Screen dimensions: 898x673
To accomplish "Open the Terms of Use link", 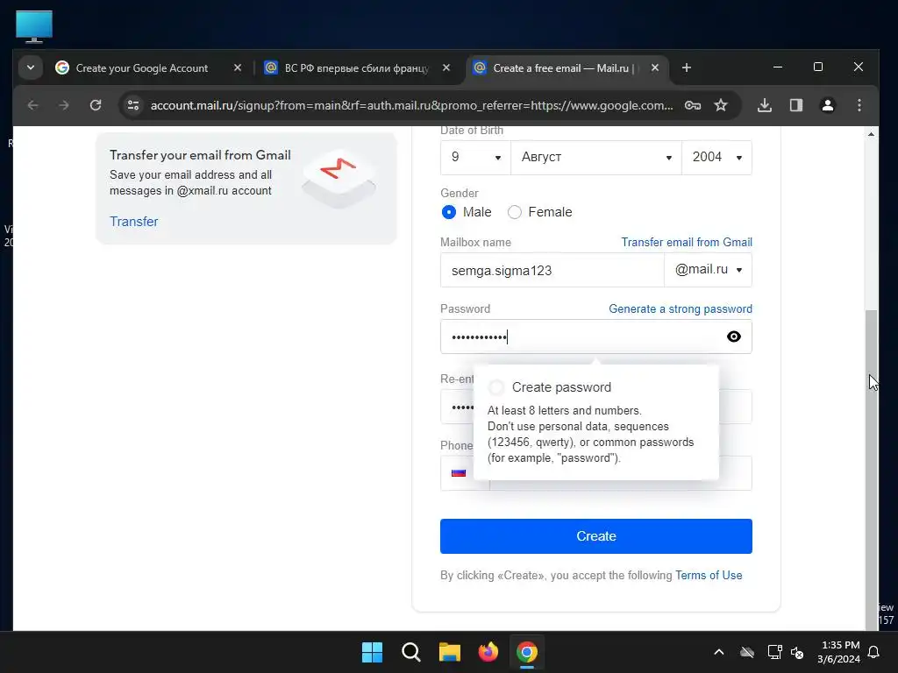I will (709, 575).
